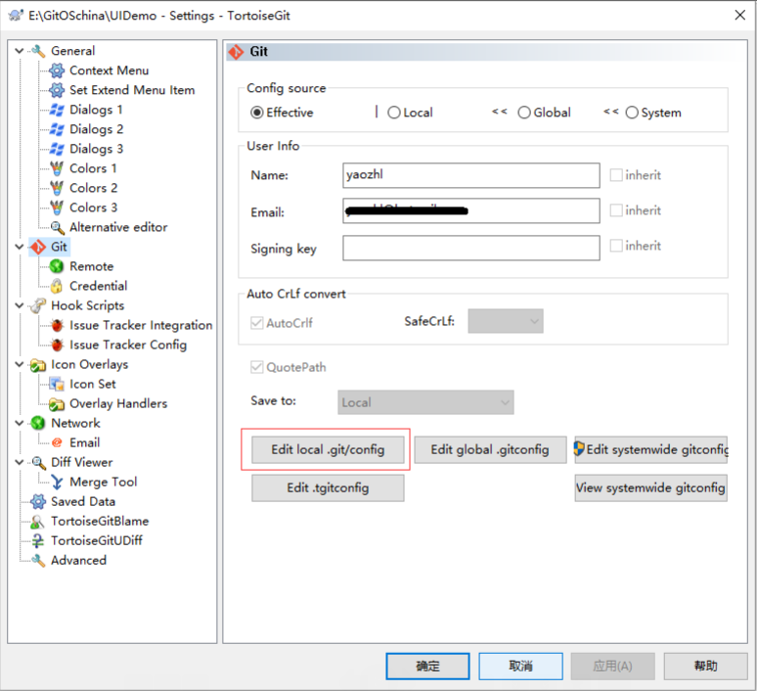Click the Advanced wrench icon

(38, 561)
